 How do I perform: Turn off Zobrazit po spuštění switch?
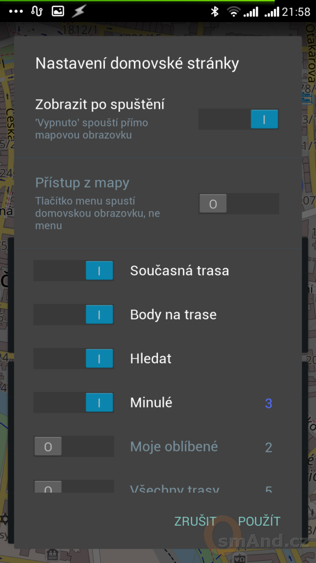point(239,119)
